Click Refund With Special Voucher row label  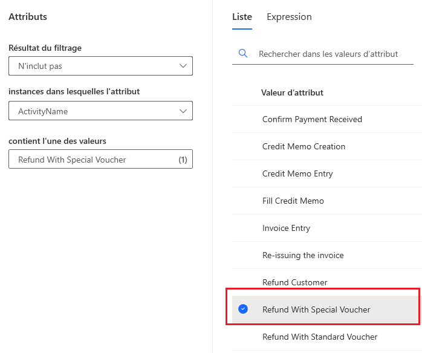(316, 309)
